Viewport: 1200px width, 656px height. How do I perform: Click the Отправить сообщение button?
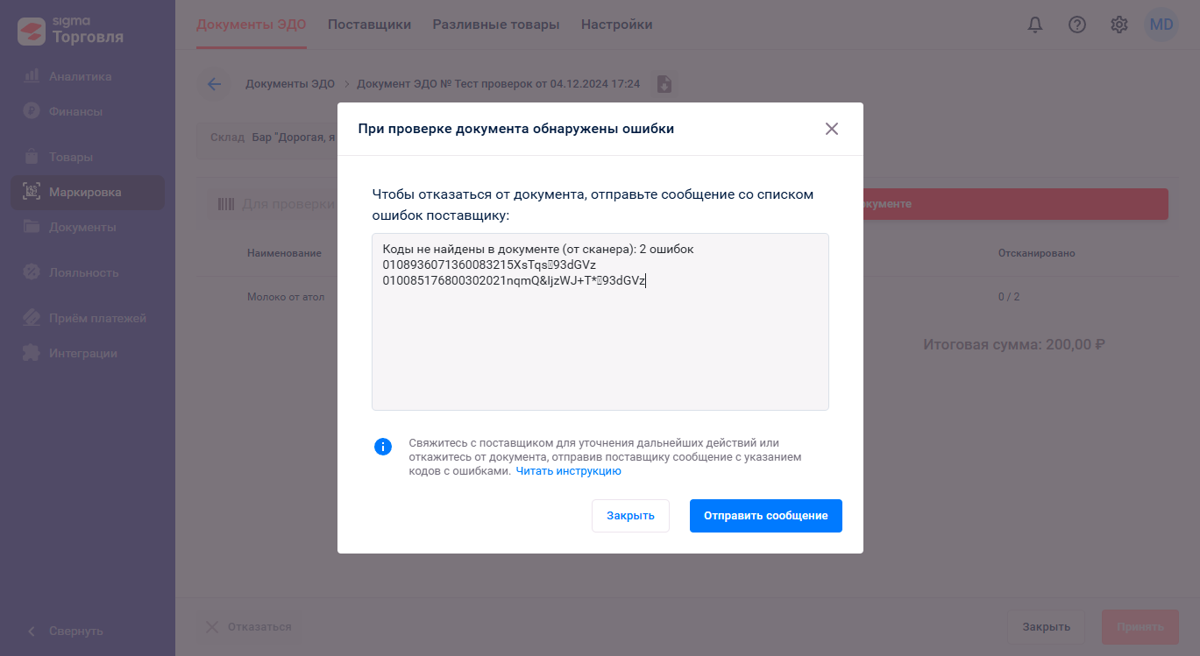click(766, 516)
